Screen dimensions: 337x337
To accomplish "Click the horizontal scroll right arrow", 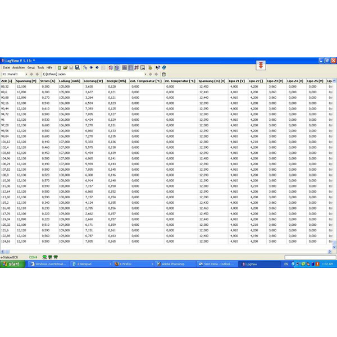I will [x=330, y=251].
